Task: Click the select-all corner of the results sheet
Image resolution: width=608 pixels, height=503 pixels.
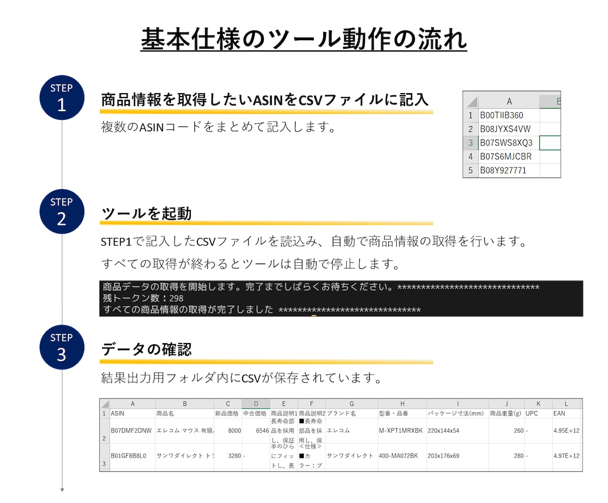Action: tap(105, 404)
